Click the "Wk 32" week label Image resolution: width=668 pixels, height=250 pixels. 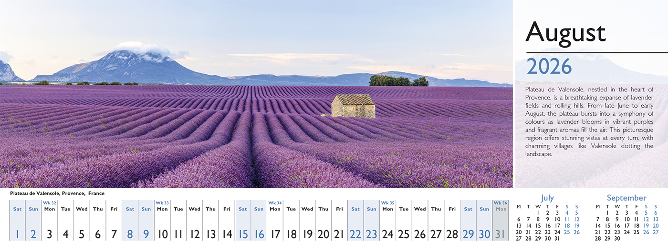coord(50,203)
